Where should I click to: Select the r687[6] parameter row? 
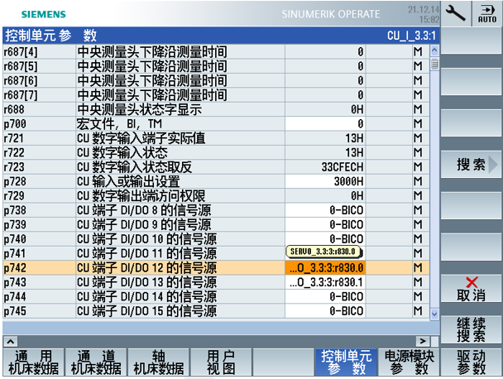[216, 80]
